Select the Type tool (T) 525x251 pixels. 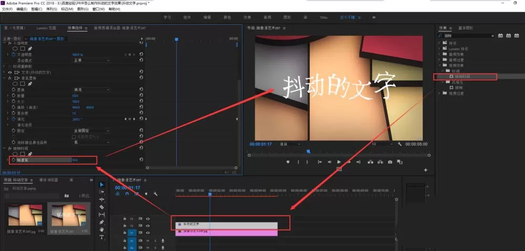click(x=102, y=237)
